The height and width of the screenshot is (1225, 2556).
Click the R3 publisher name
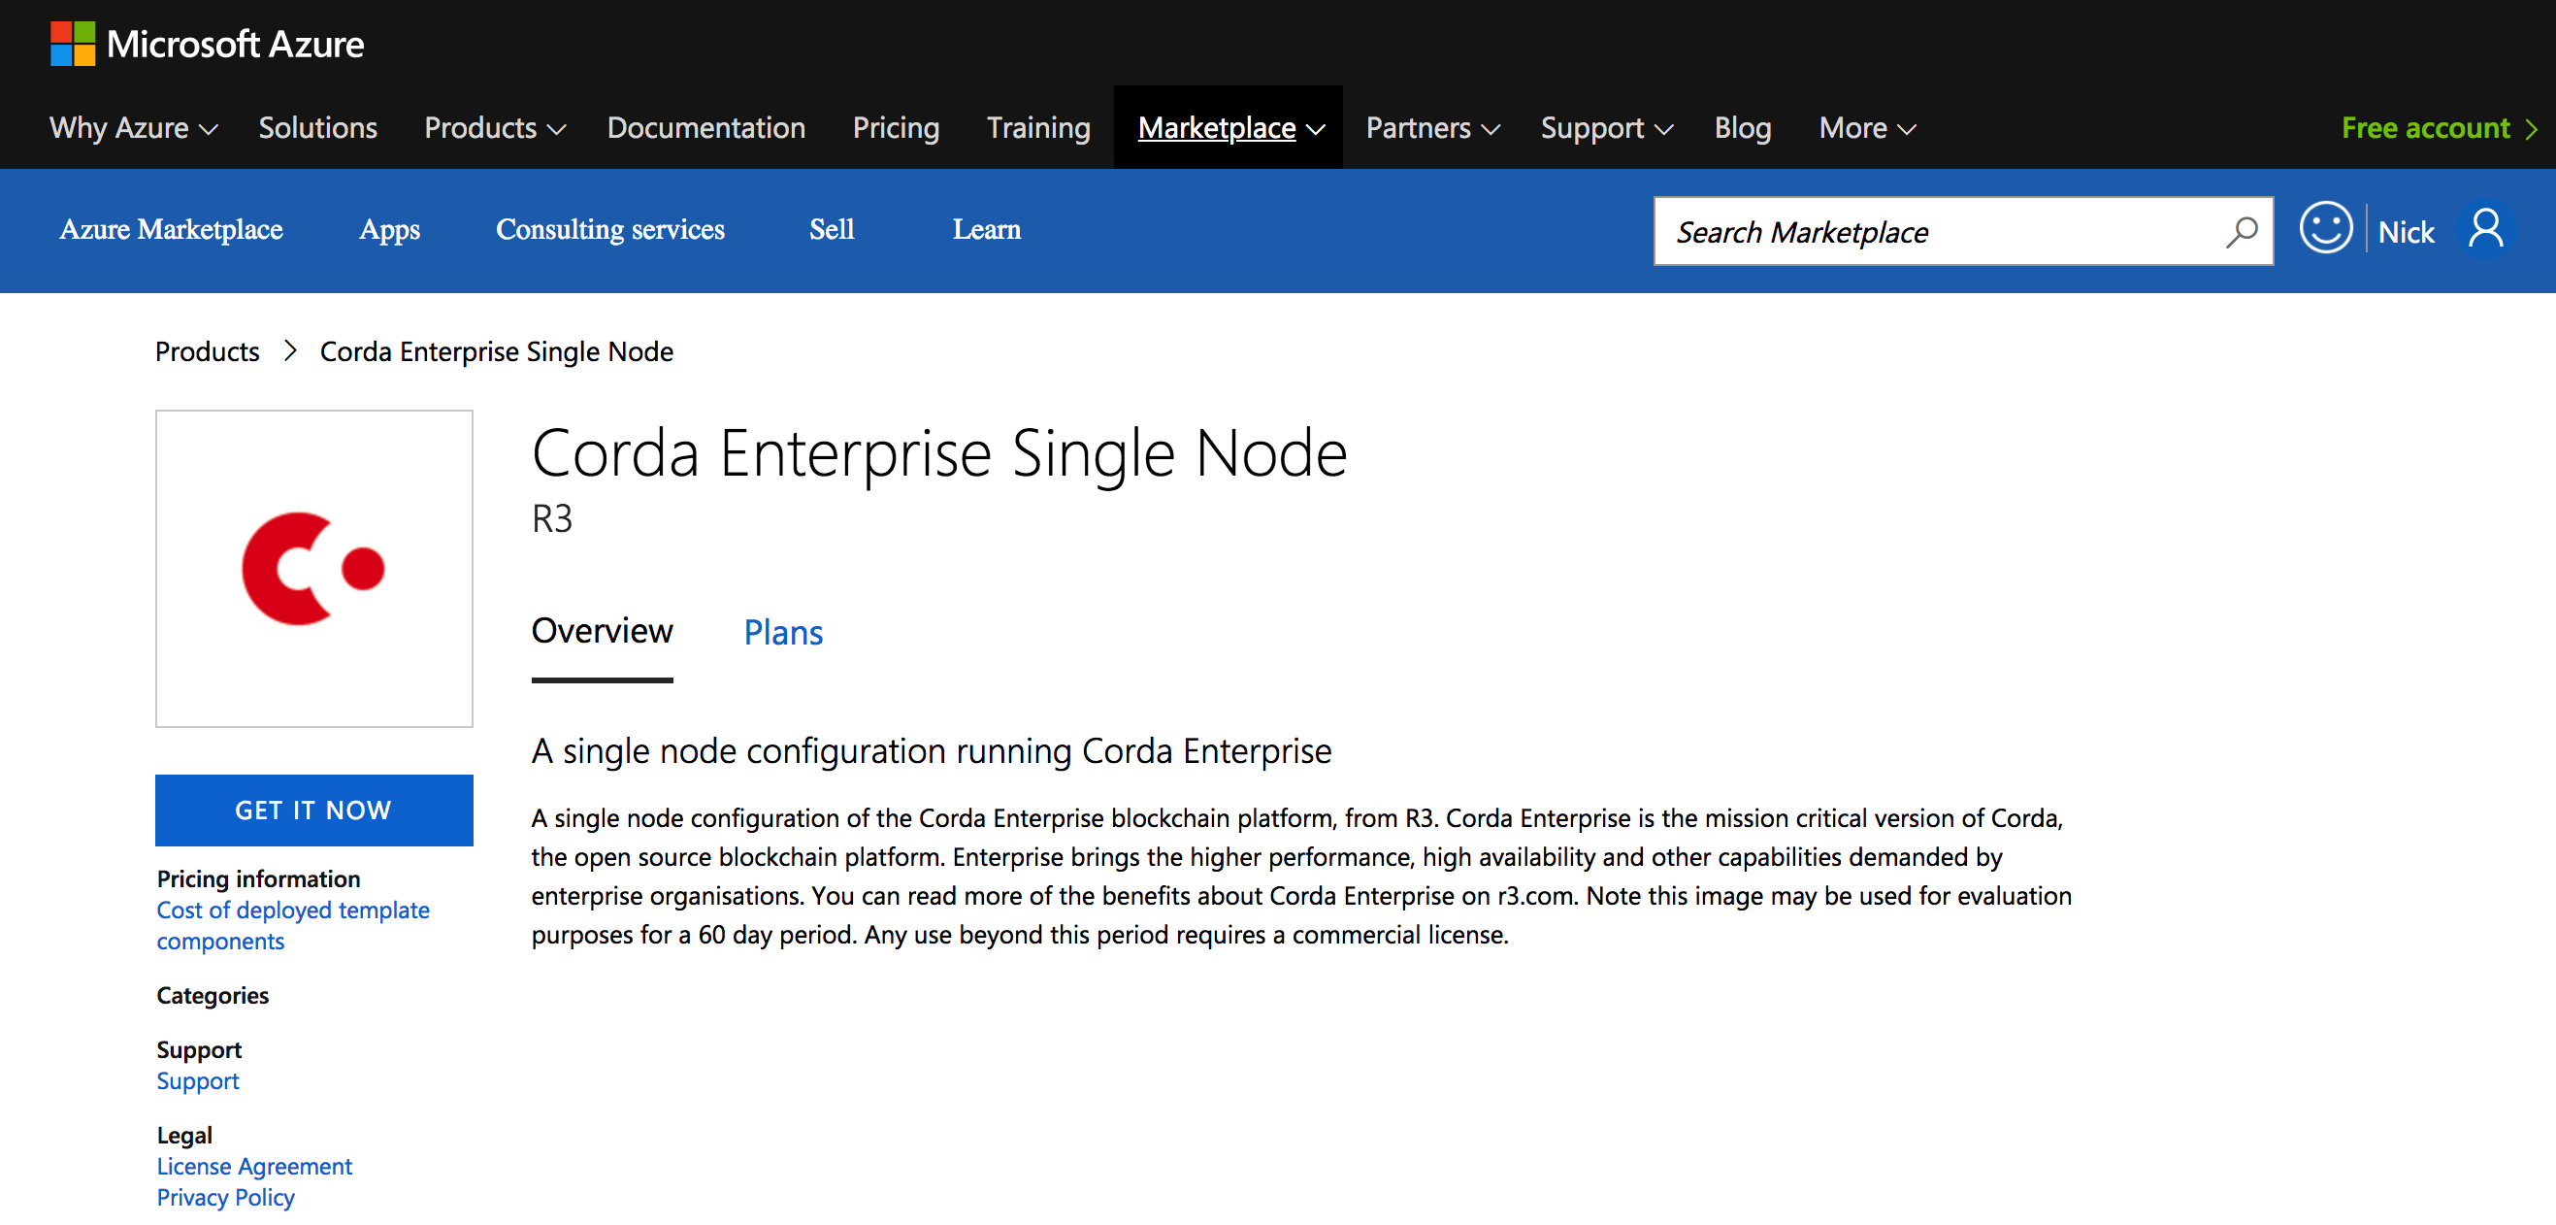coord(552,519)
